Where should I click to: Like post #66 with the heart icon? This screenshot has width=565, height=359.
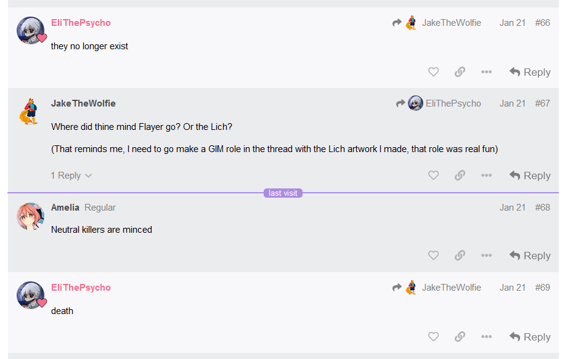click(433, 72)
